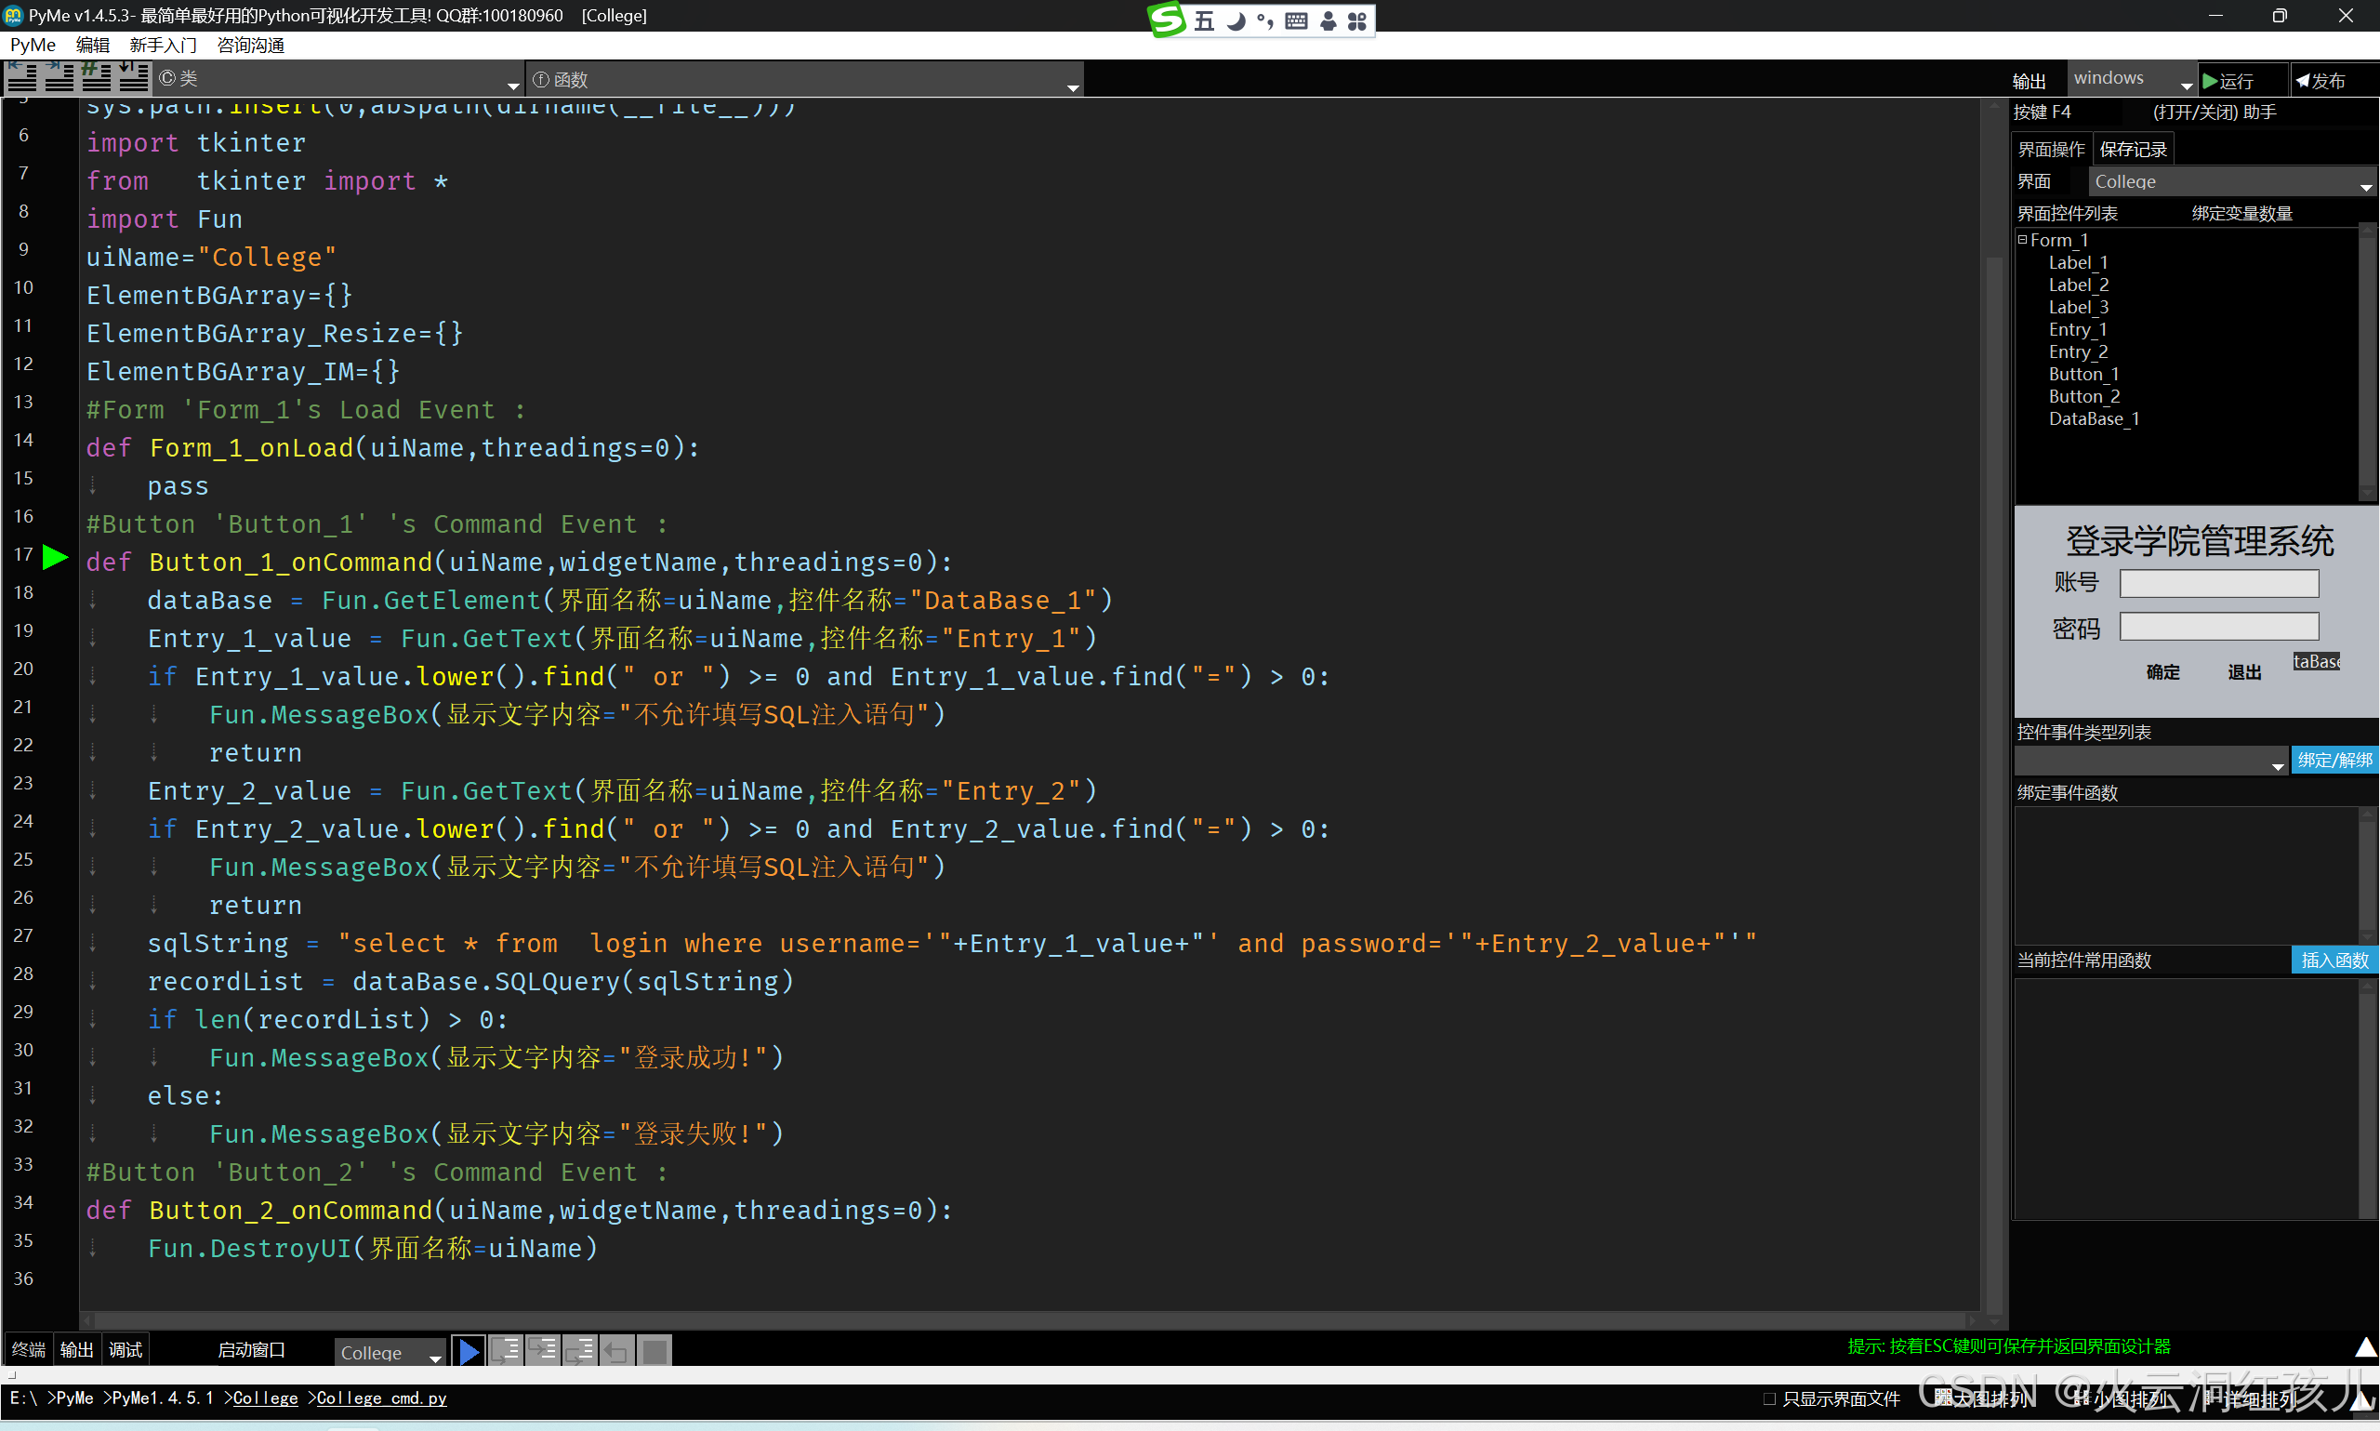Click the 绑定/解绑 button
The height and width of the screenshot is (1431, 2380).
[x=2334, y=760]
